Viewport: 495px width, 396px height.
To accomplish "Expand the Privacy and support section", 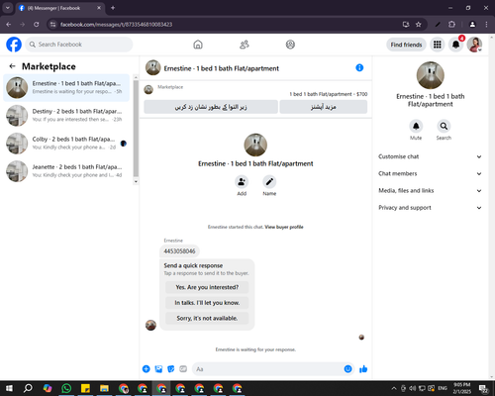I will [x=430, y=208].
